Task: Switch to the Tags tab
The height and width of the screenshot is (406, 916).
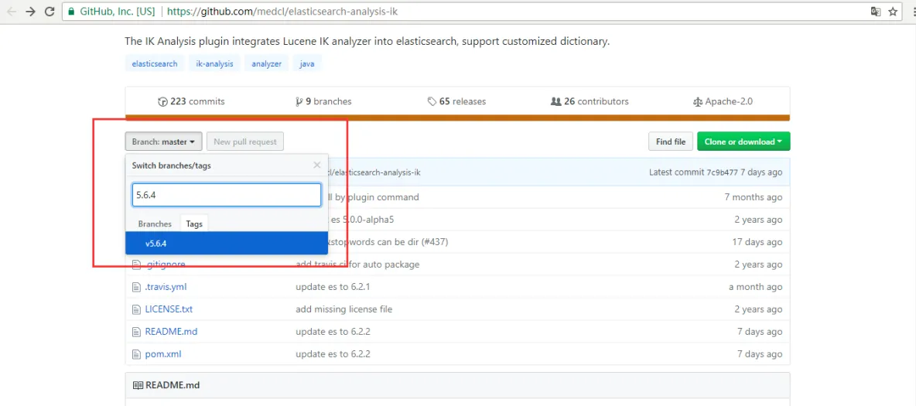Action: 194,223
